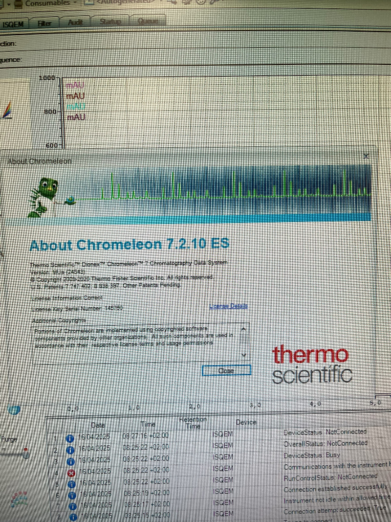Viewport: 391px width, 522px height.
Task: Click the cyan mAU legend label
Action: pos(76,106)
